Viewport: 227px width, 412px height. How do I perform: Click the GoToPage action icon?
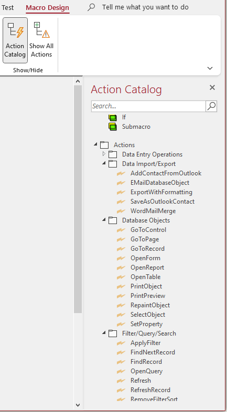click(121, 239)
